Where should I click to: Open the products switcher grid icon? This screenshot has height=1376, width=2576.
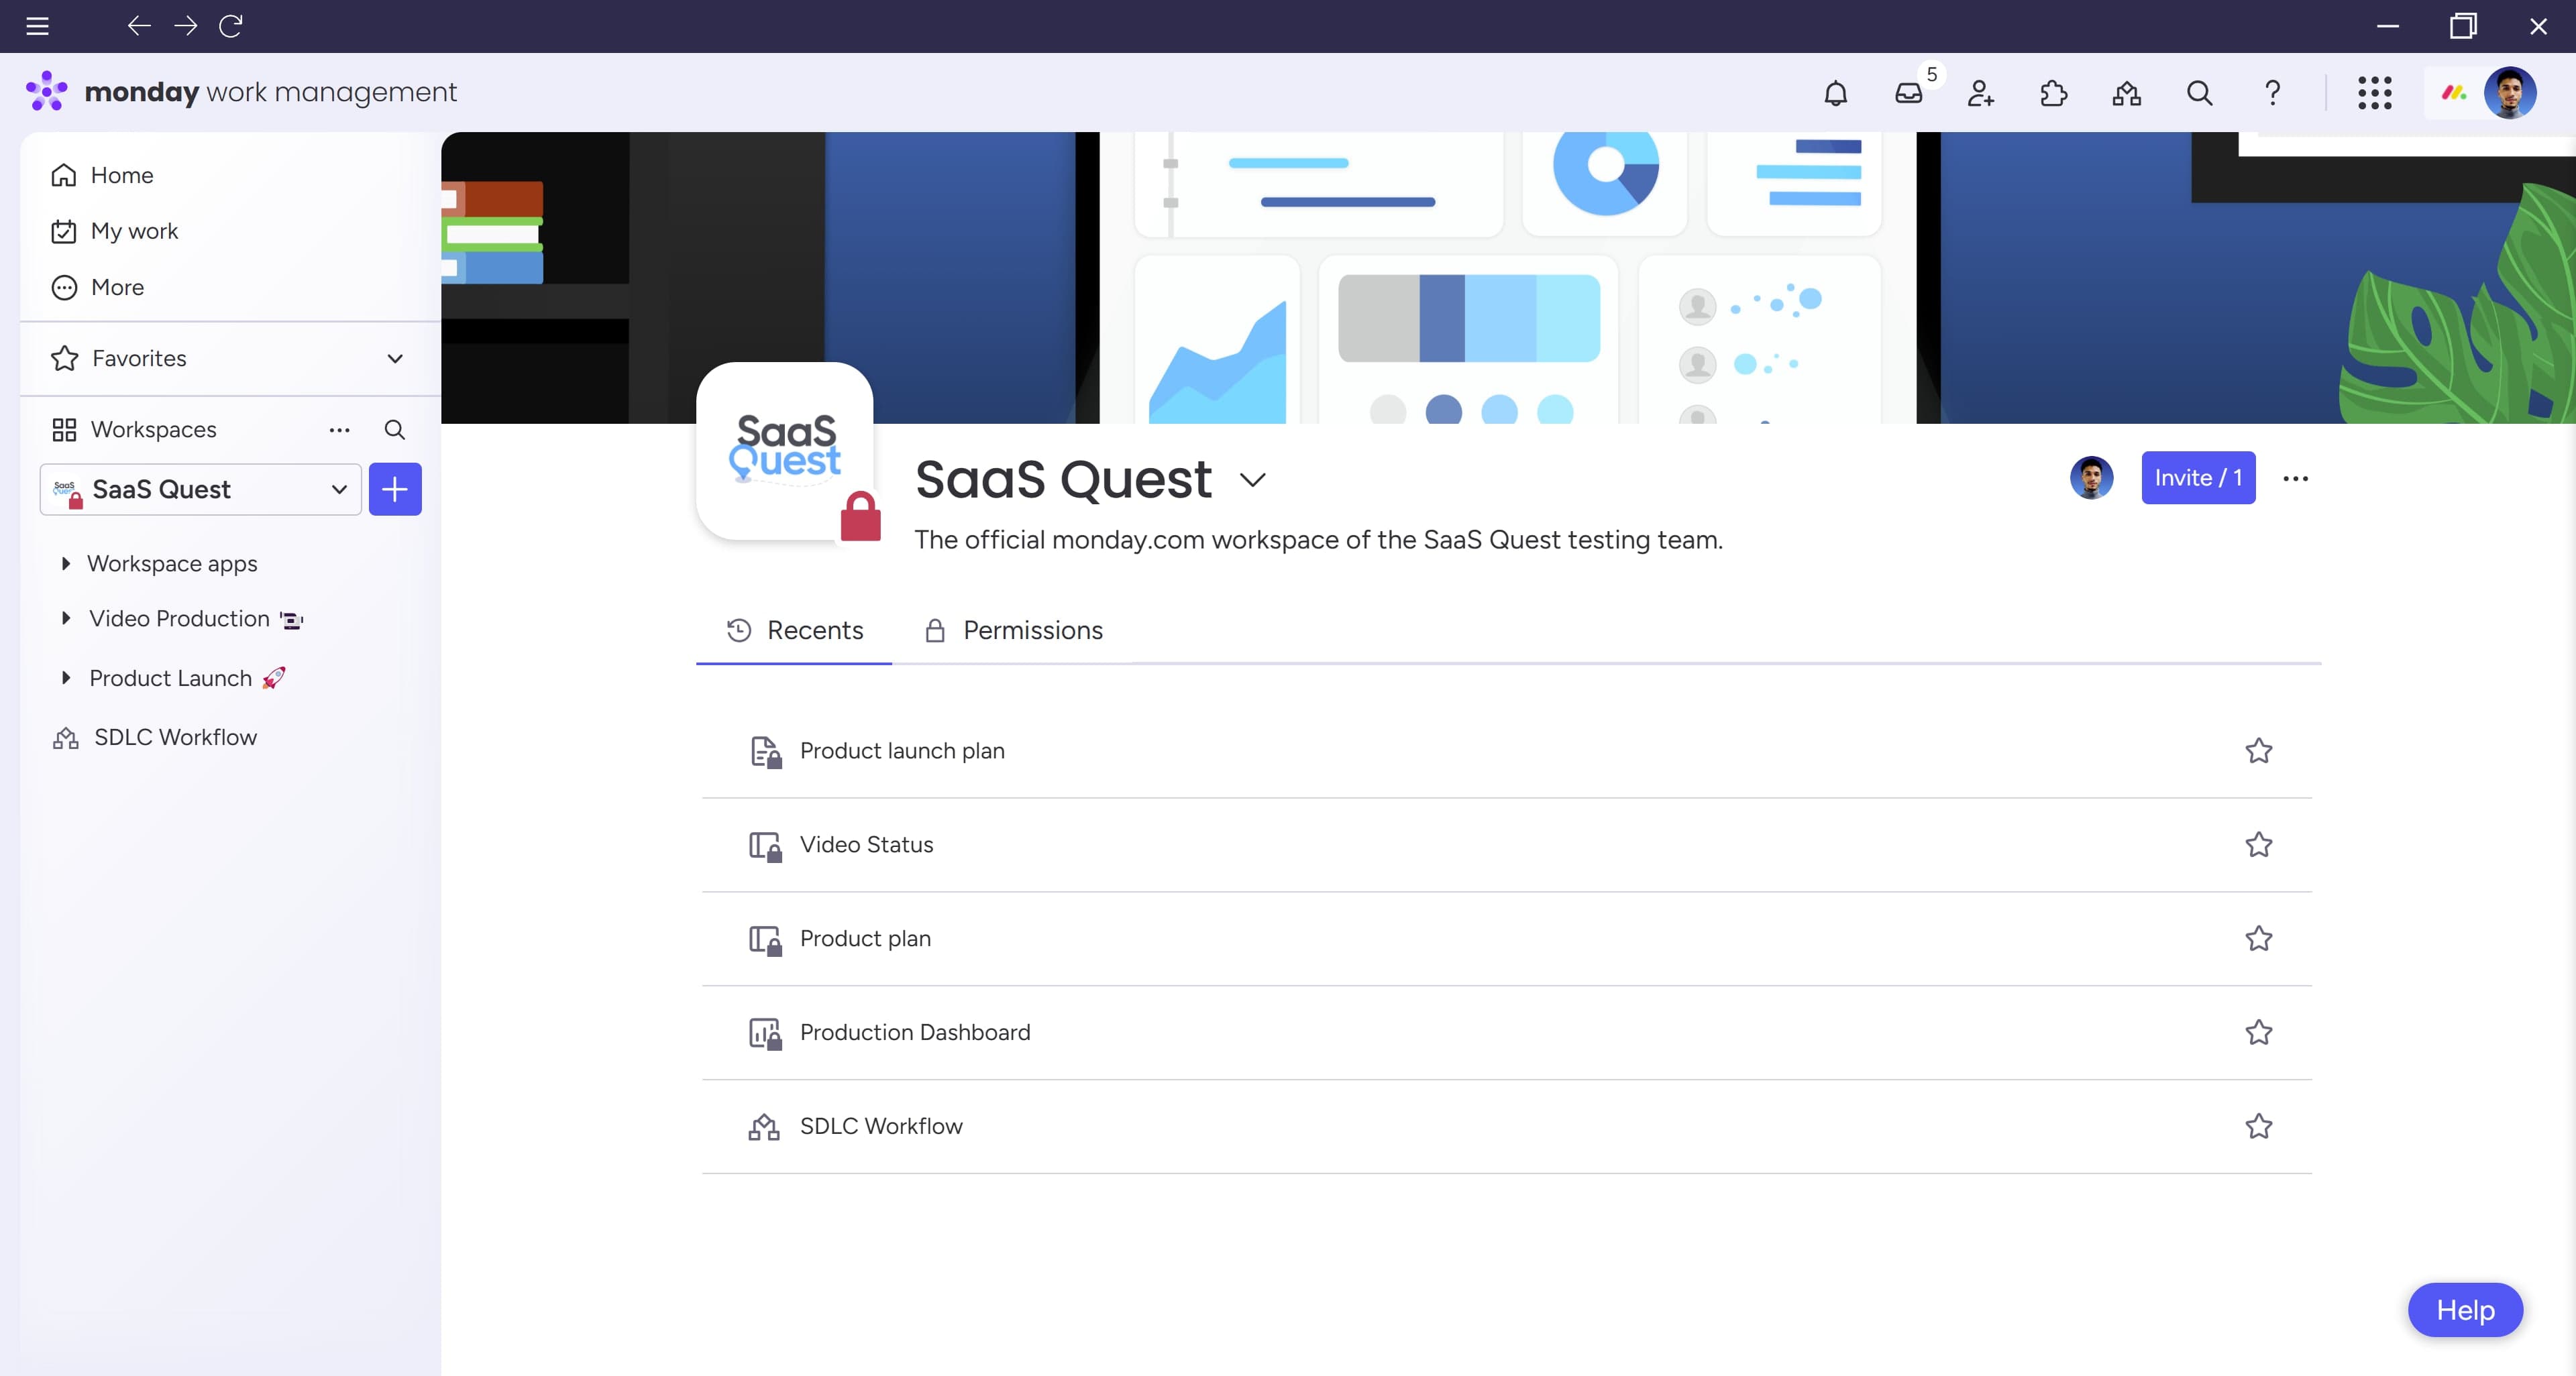(x=2374, y=93)
